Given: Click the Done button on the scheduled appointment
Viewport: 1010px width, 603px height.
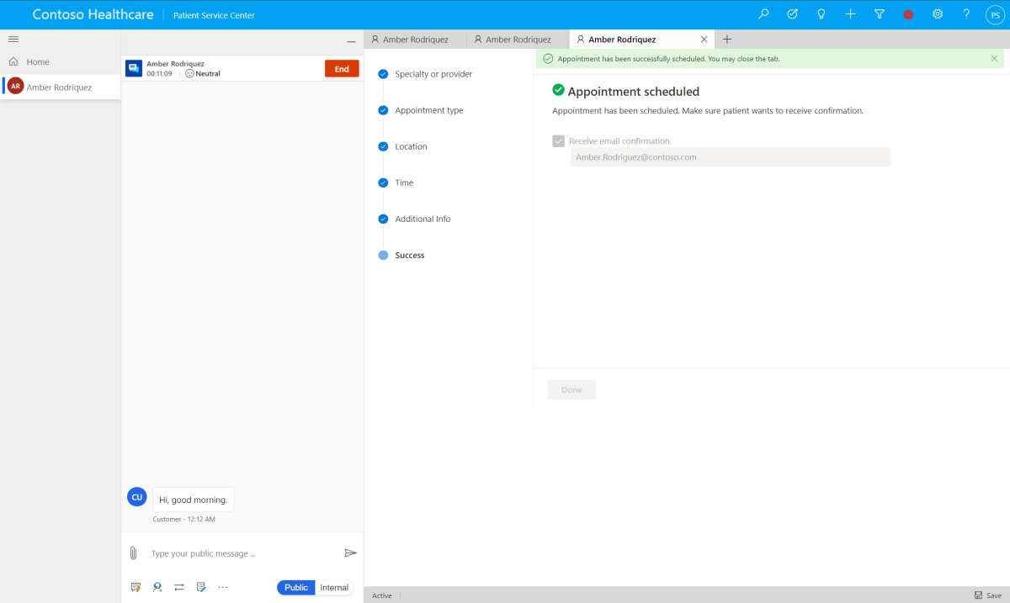Looking at the screenshot, I should click(571, 389).
